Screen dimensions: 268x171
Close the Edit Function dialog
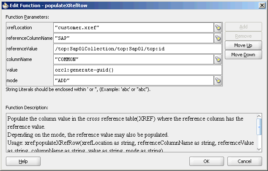262,6
